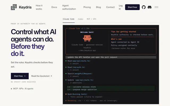Select the Claude Code tab

(x=69, y=19)
